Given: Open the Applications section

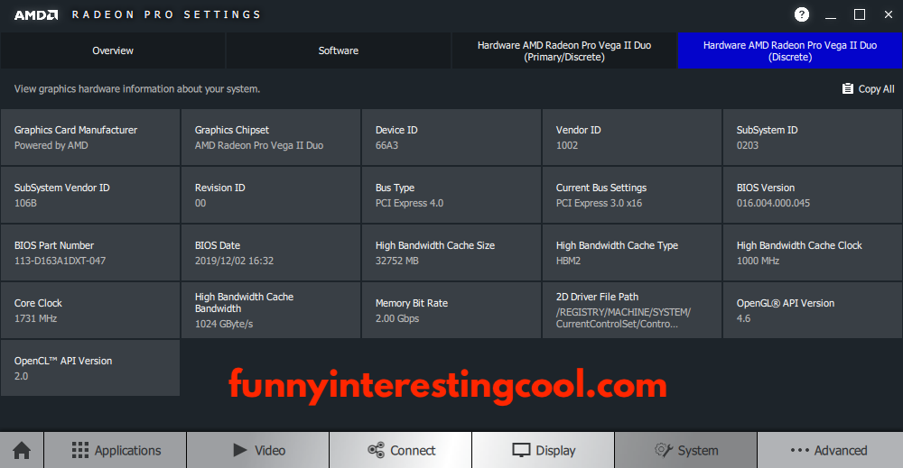Looking at the screenshot, I should 116,450.
